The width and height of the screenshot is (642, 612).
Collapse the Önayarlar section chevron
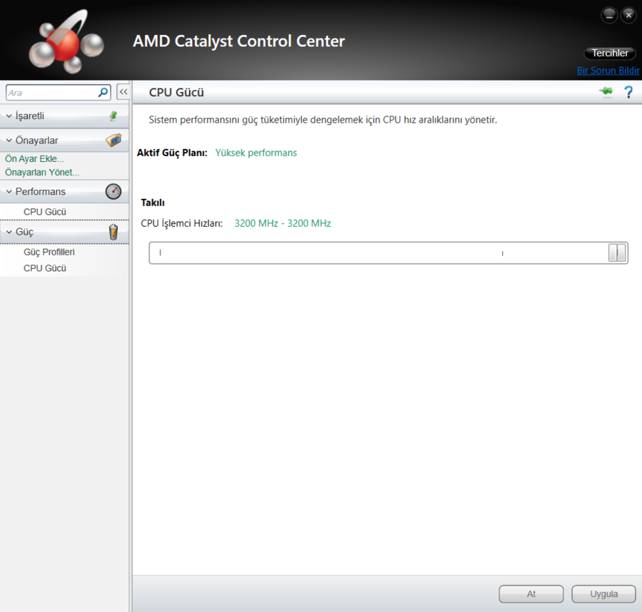point(9,140)
